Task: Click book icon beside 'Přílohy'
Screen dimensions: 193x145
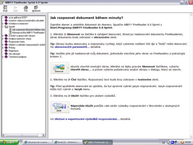Action: pyautogui.click(x=6, y=48)
